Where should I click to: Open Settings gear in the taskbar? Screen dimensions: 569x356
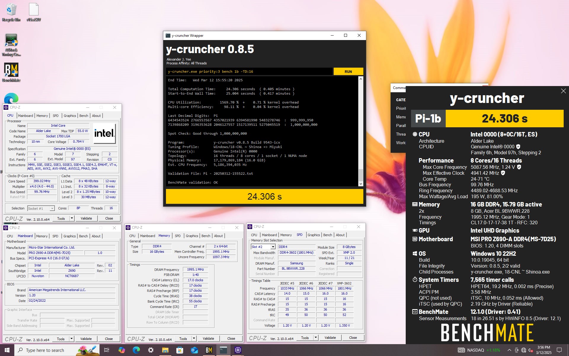151,350
